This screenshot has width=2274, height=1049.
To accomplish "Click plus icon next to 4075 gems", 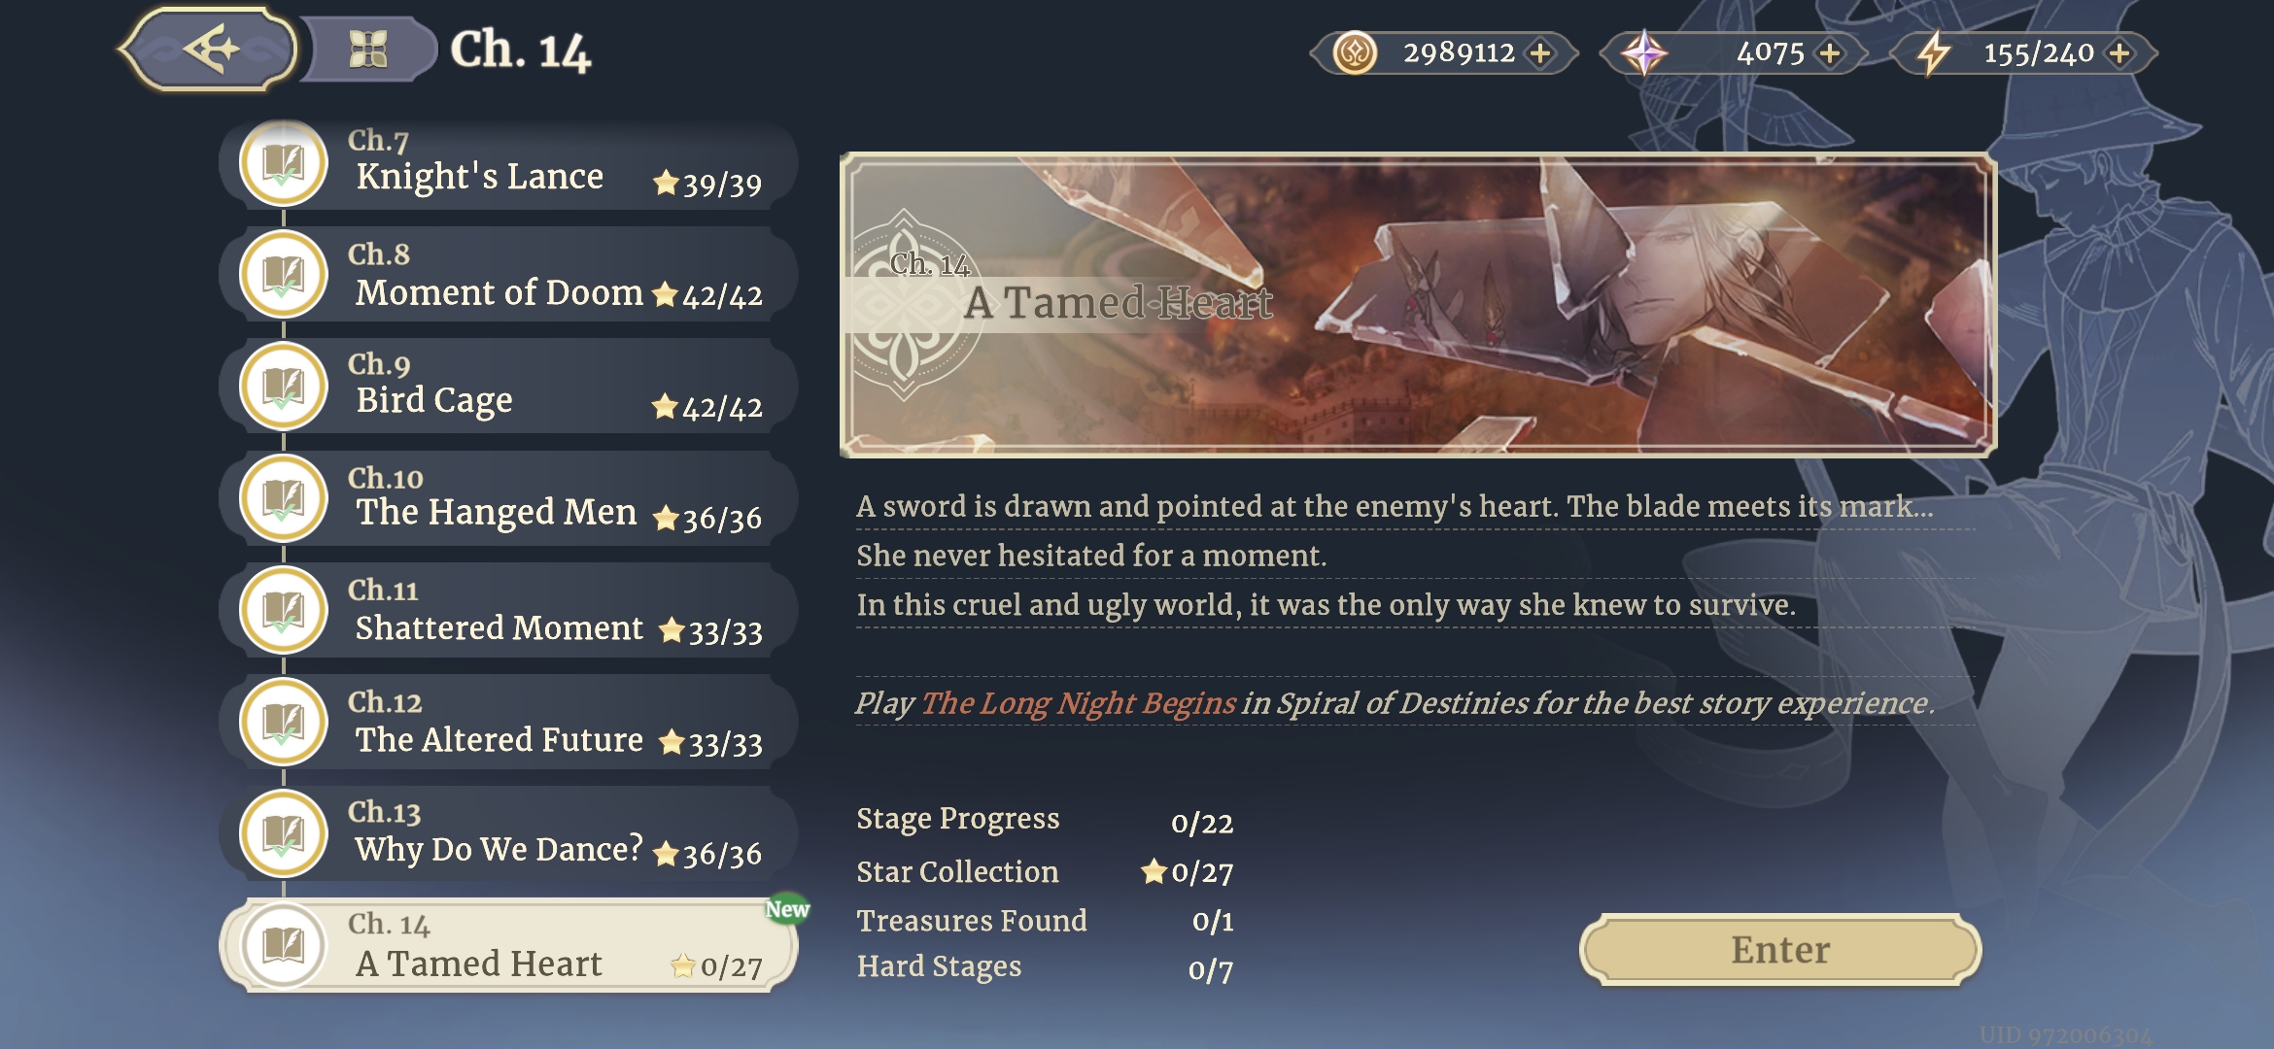I will click(x=1830, y=52).
